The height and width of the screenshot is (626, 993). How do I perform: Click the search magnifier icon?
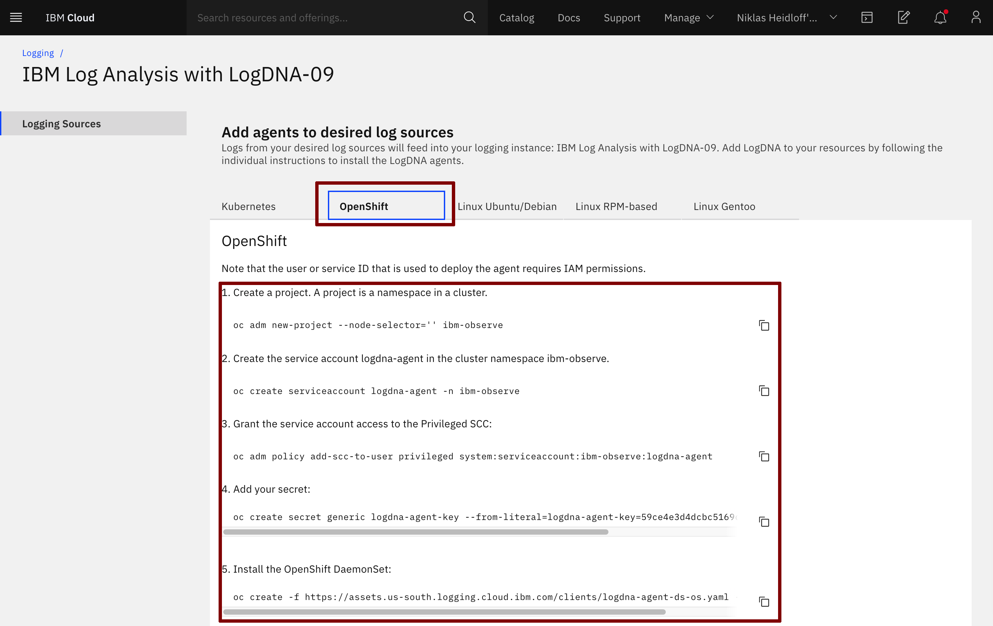(469, 18)
